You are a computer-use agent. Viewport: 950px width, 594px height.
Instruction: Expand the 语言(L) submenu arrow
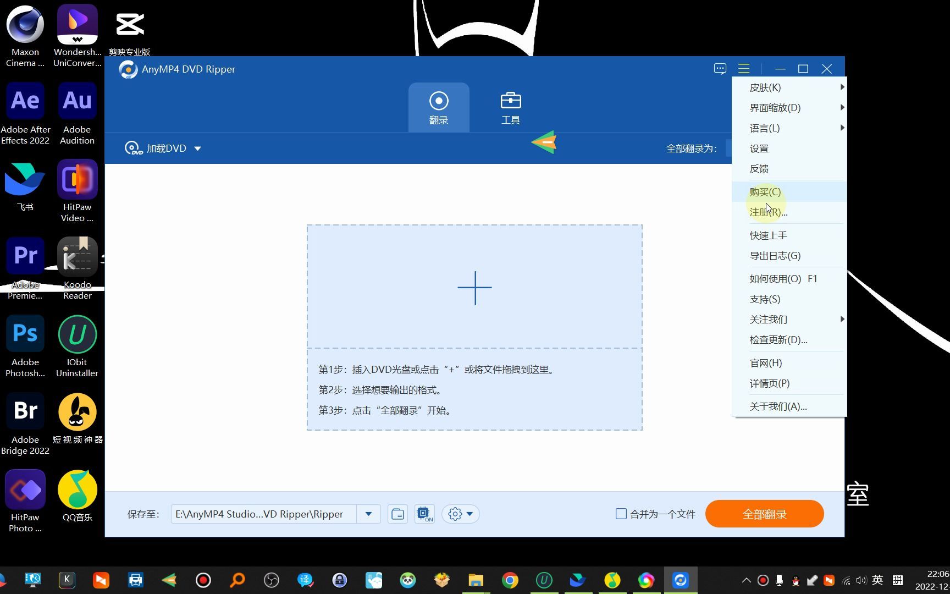click(x=842, y=128)
